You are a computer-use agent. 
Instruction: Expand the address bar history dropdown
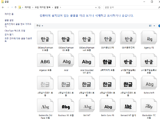pyautogui.click(x=96, y=7)
